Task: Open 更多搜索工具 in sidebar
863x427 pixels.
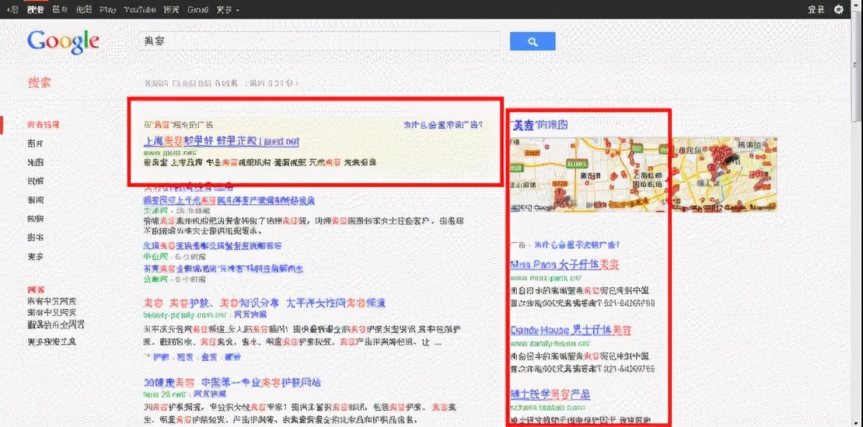Action: (52, 342)
